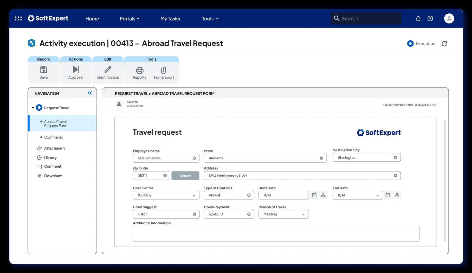Image resolution: width=472 pixels, height=273 pixels.
Task: Open End Date calendar picker
Action: (x=388, y=195)
